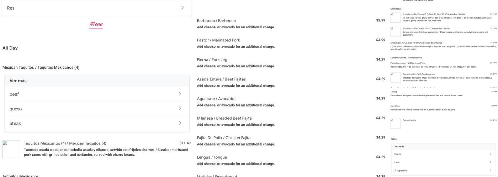Select the Aguacate / Avocado item
498x177 pixels.
(216, 99)
